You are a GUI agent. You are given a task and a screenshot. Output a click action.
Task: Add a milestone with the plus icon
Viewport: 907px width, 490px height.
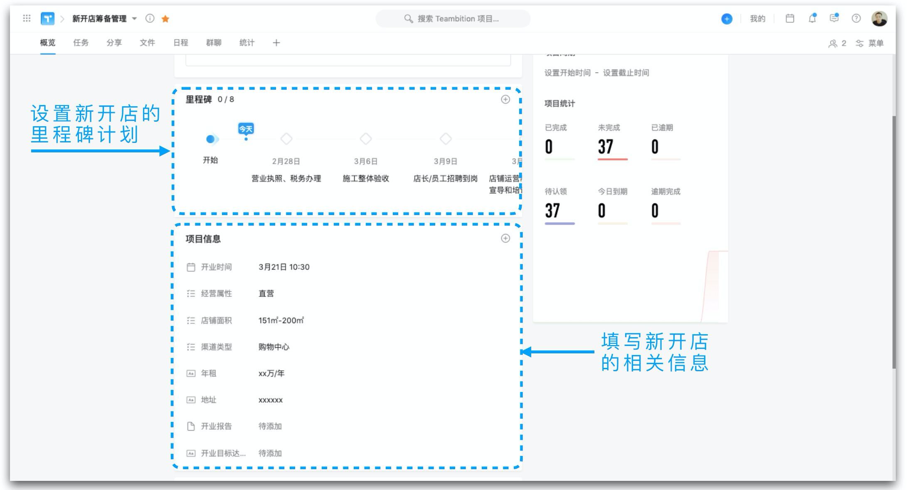[505, 99]
